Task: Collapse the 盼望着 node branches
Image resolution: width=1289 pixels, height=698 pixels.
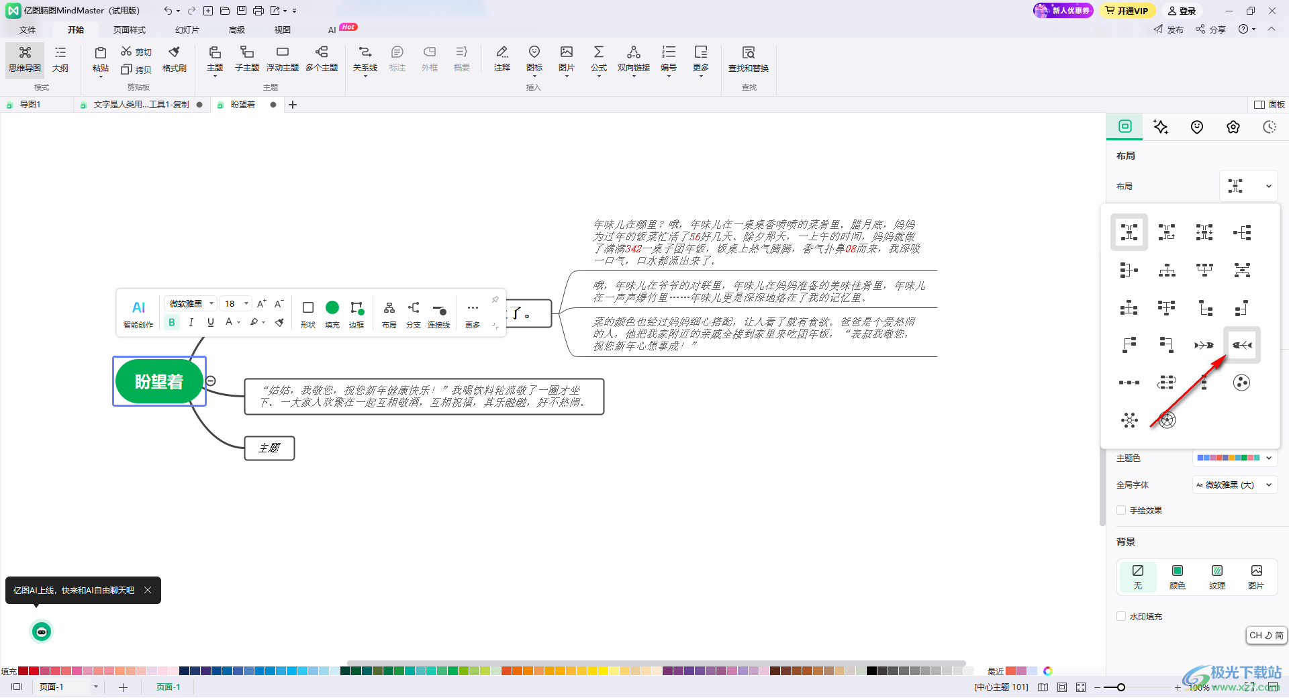Action: (x=211, y=381)
